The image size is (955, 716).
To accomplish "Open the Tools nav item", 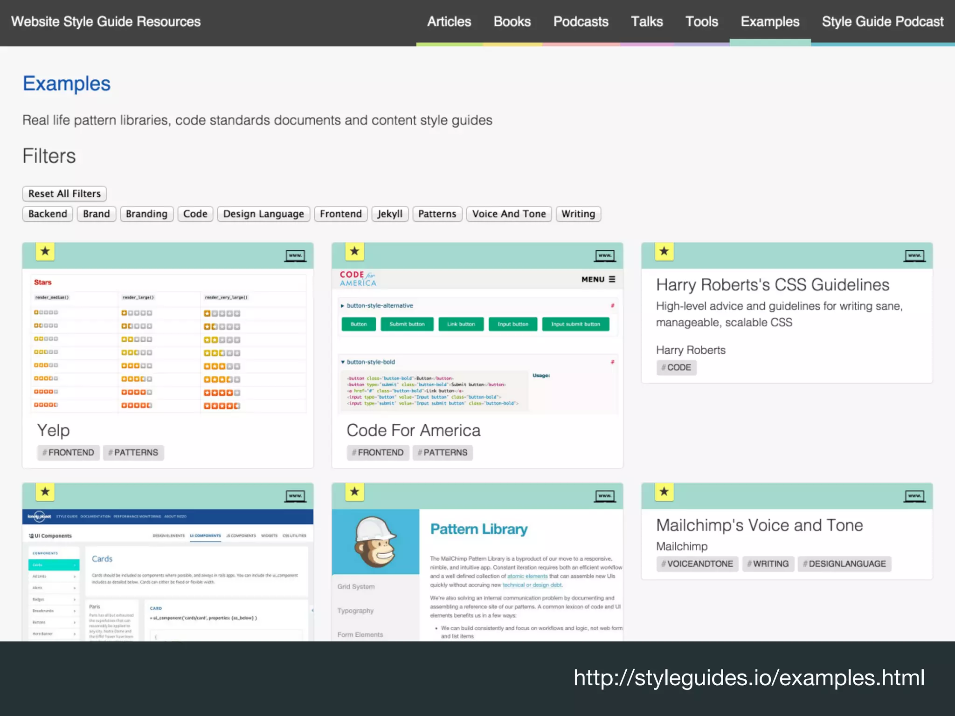I will click(x=701, y=22).
